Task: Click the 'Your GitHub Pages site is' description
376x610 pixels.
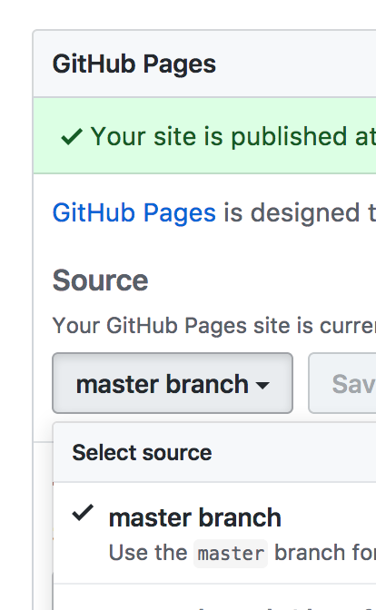Action: tap(214, 325)
